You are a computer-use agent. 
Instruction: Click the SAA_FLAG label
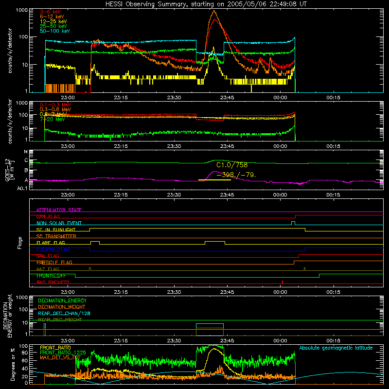tap(48, 256)
